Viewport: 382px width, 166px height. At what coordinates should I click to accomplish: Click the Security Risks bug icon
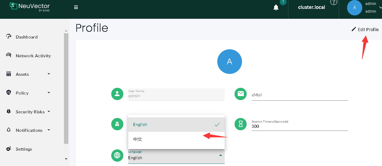(9, 111)
